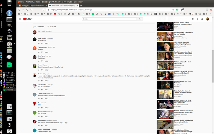Click the page vertical scrollbar

pyautogui.click(x=213, y=66)
